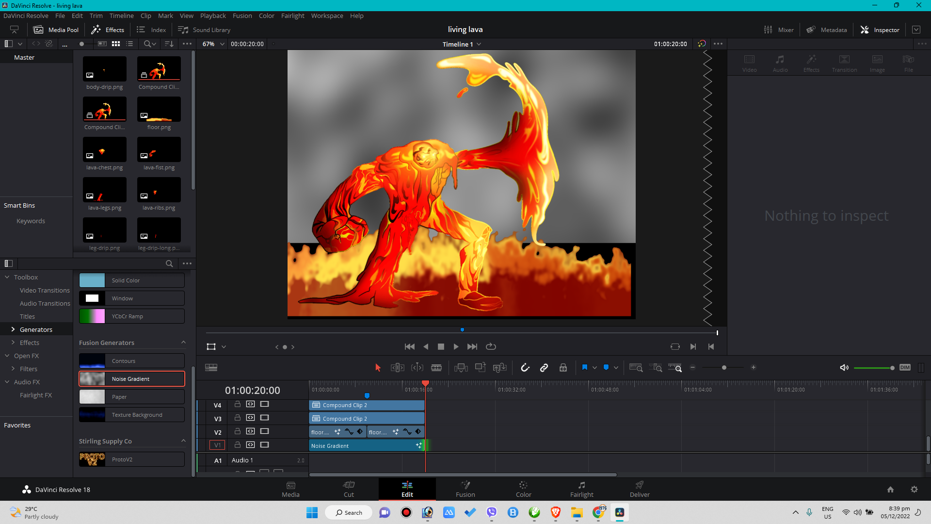931x524 pixels.
Task: Lock the V1 track
Action: point(238,445)
